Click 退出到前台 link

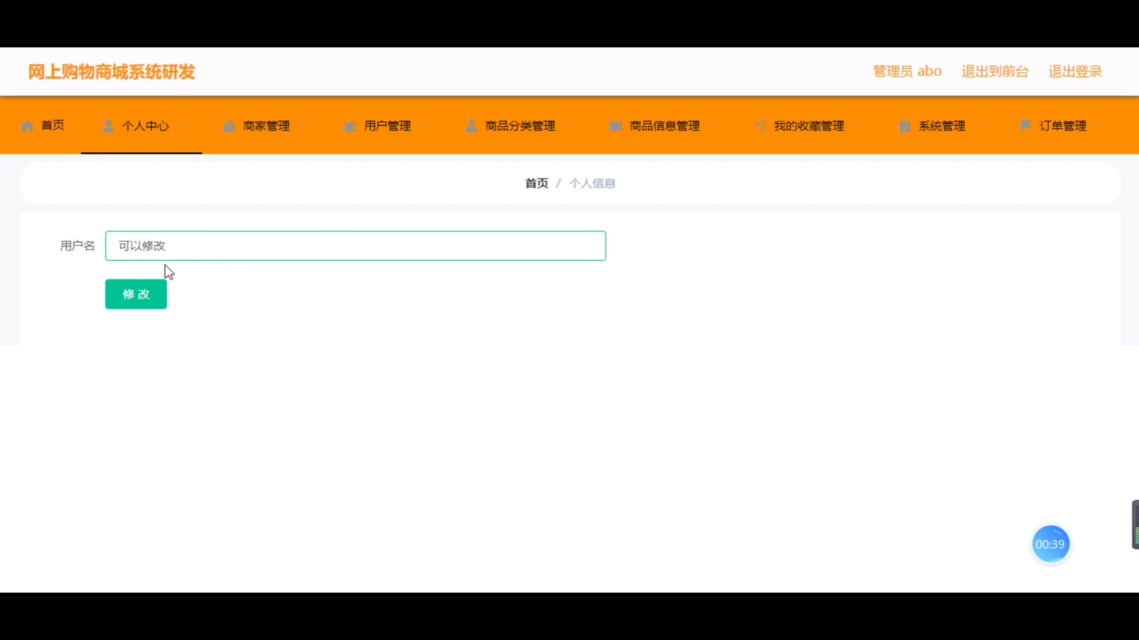tap(995, 71)
